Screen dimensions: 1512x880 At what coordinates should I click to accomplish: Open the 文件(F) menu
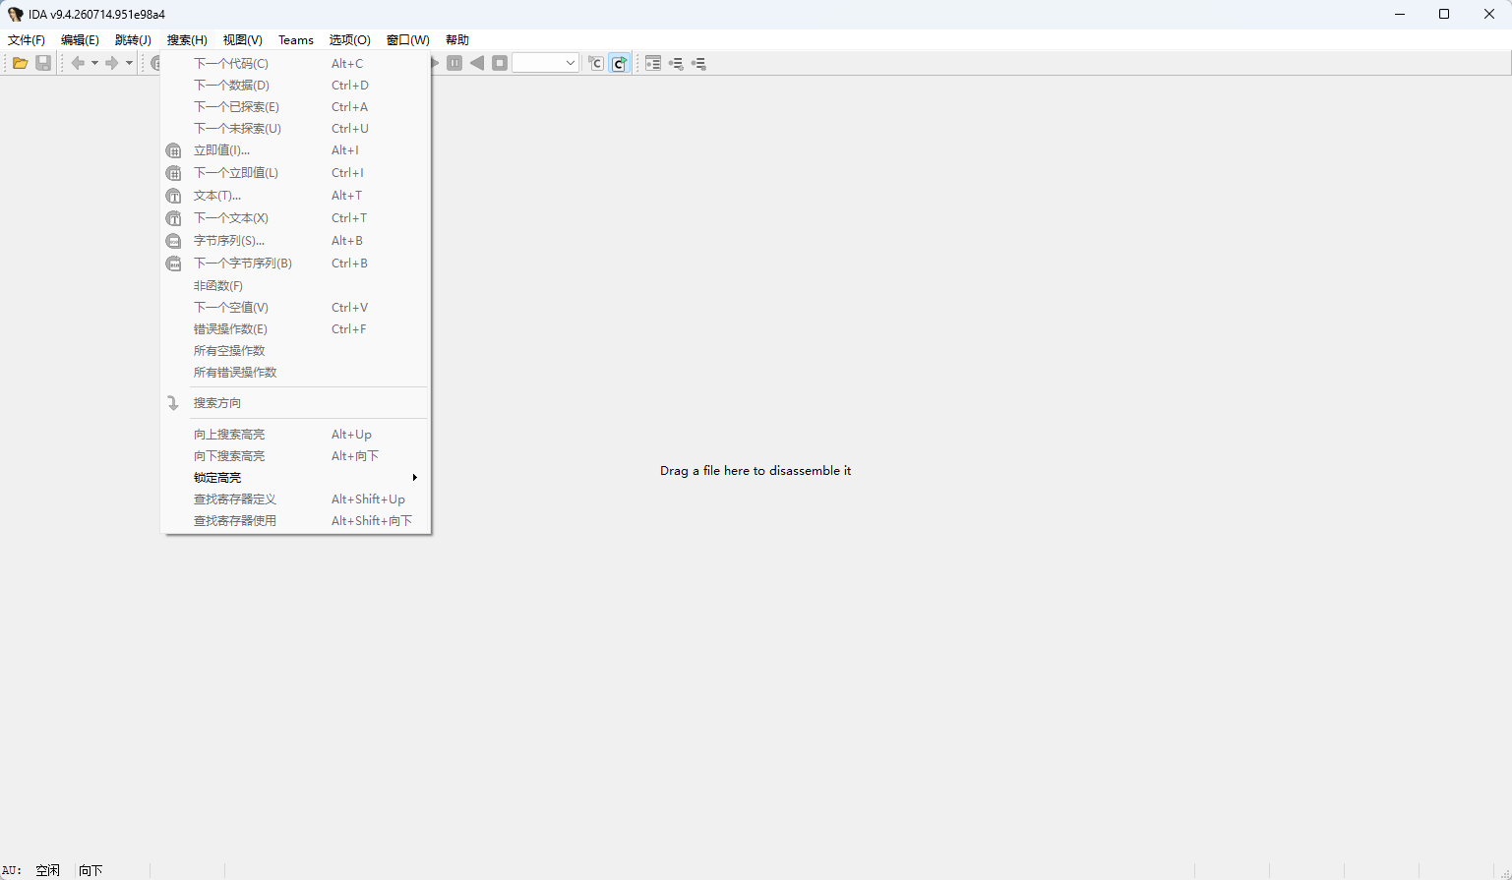coord(27,40)
